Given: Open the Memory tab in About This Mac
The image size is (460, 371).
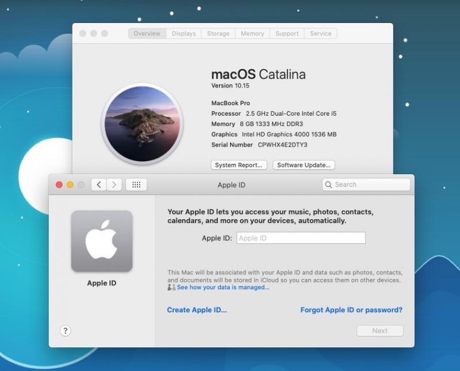Looking at the screenshot, I should (x=252, y=33).
